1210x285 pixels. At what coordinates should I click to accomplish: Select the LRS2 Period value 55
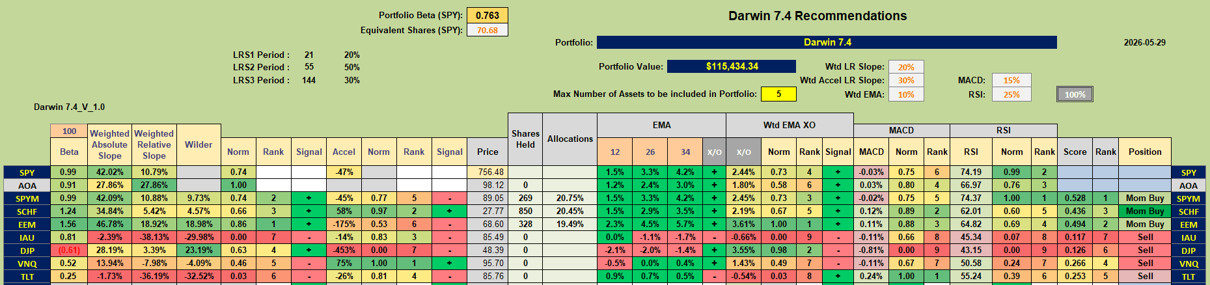coord(309,67)
